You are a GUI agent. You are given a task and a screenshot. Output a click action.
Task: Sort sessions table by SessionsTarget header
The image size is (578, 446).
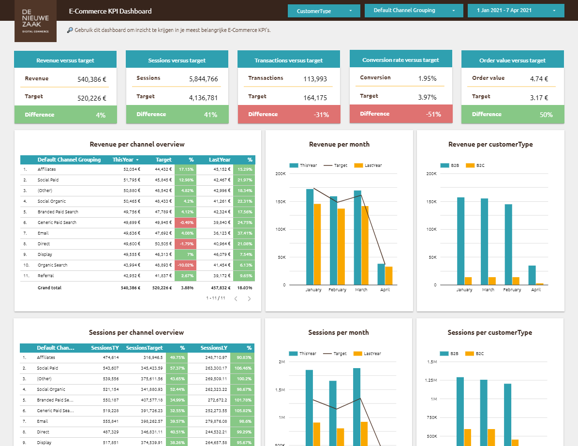pyautogui.click(x=144, y=348)
